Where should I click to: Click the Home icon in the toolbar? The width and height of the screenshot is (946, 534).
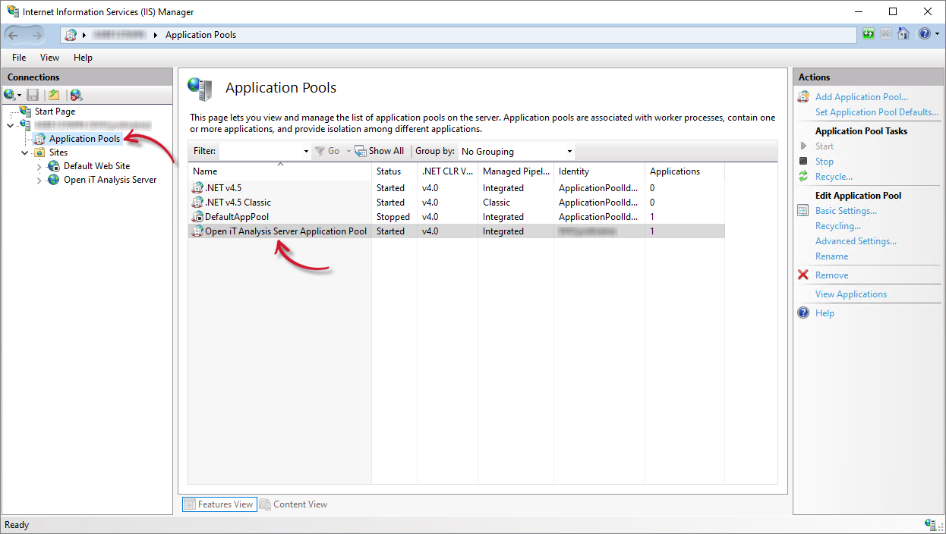903,33
